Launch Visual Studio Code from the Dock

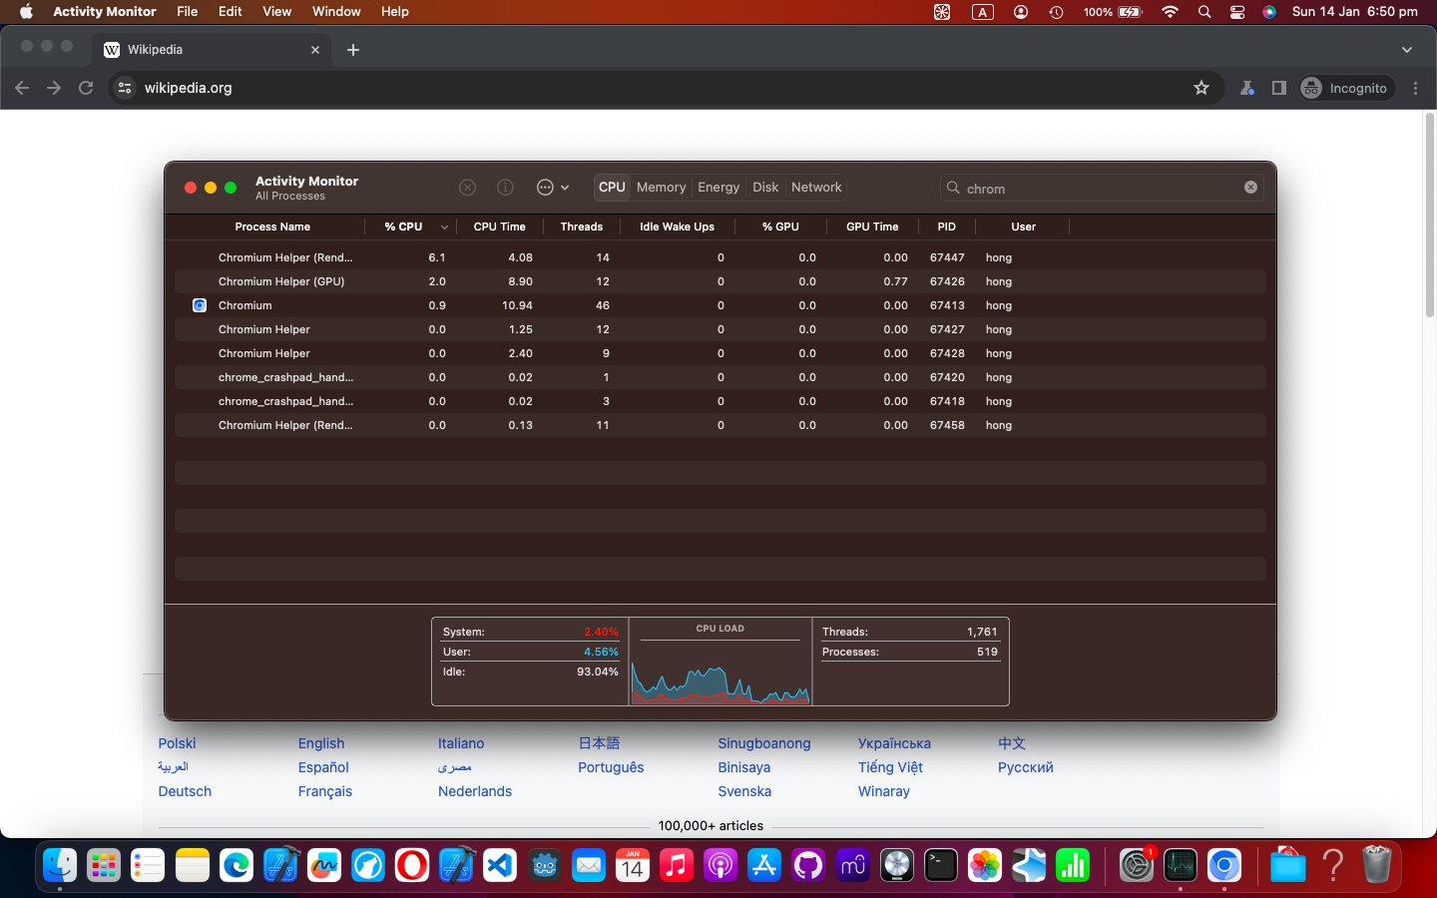pos(500,866)
